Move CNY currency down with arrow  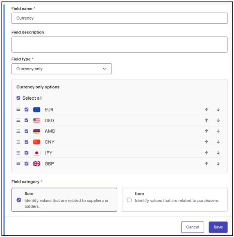point(218,142)
